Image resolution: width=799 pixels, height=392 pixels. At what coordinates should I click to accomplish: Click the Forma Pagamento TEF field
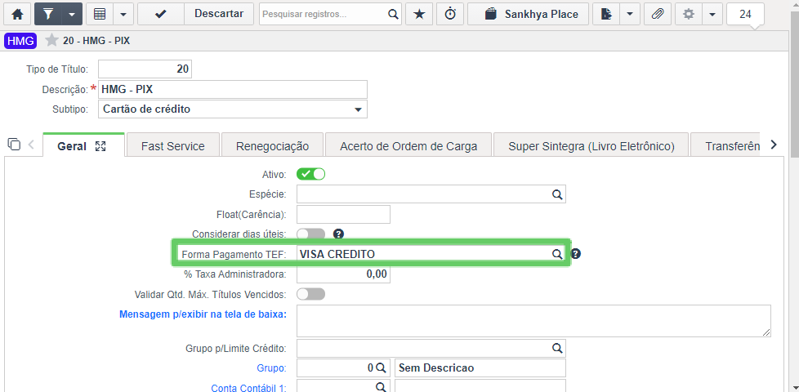(x=431, y=254)
